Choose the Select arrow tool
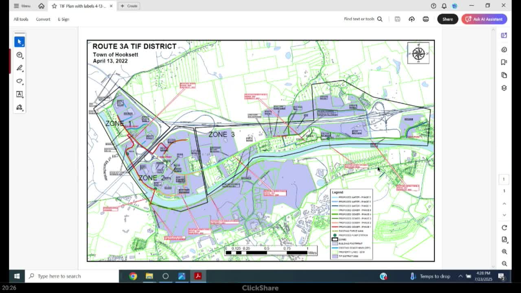Viewport: 521px width, 293px height. 19,42
